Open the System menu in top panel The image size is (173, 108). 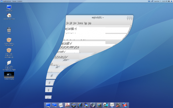pyautogui.click(x=20, y=1)
